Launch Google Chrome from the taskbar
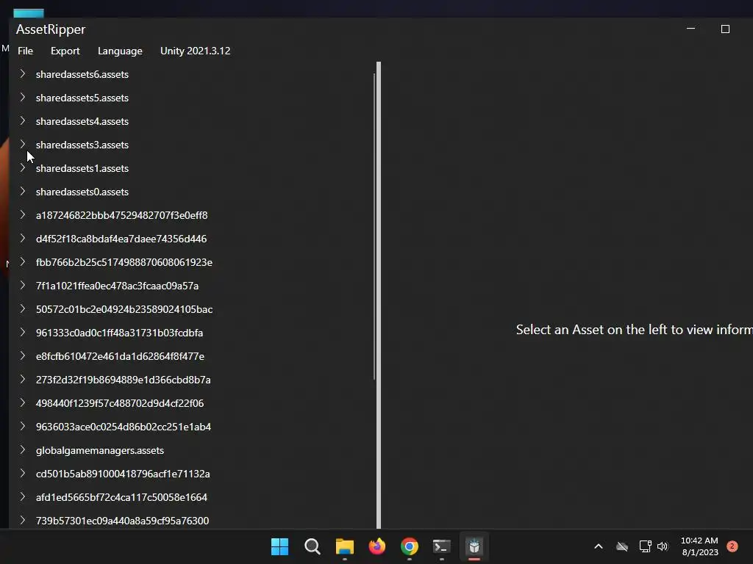 [x=409, y=546]
